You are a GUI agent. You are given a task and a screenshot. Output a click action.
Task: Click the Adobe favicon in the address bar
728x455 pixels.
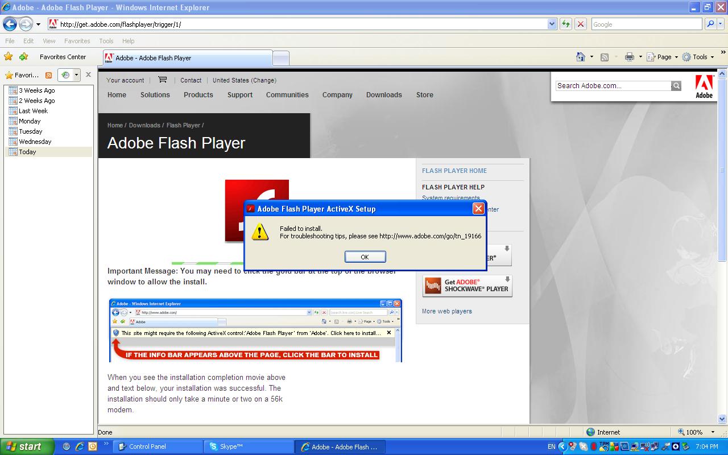(x=53, y=24)
